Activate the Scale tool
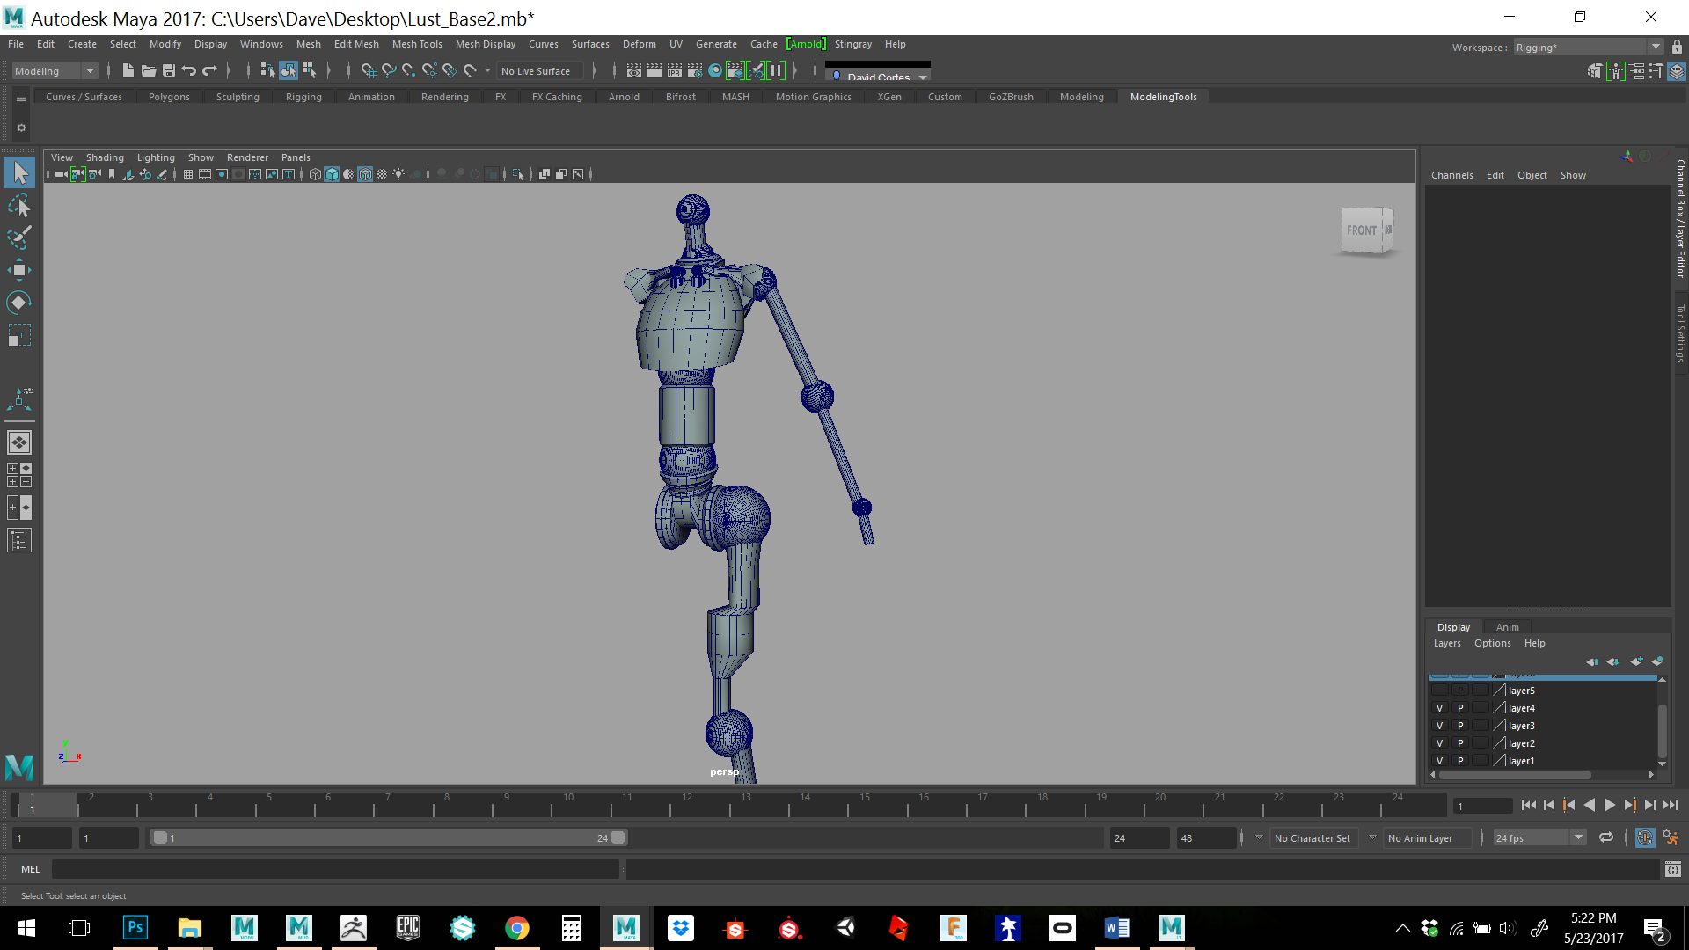This screenshot has width=1689, height=950. click(19, 335)
